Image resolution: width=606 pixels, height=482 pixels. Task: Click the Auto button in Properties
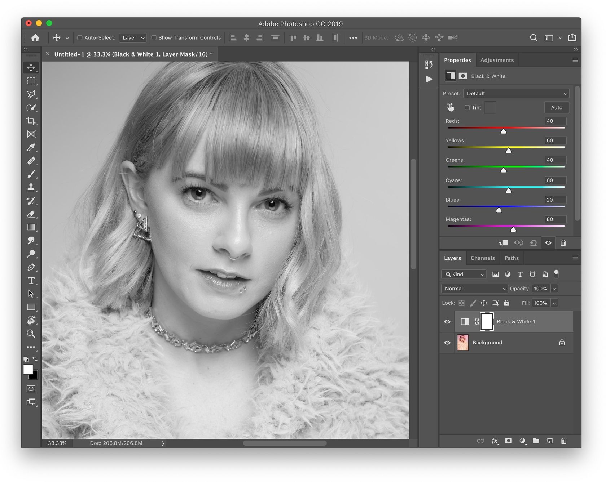point(557,107)
